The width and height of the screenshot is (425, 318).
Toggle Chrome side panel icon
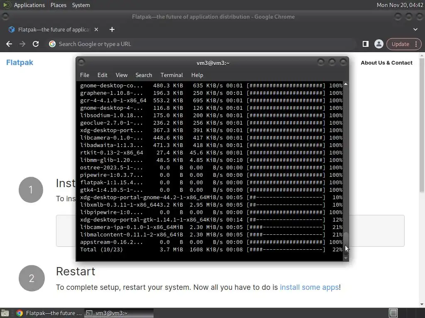(x=365, y=44)
